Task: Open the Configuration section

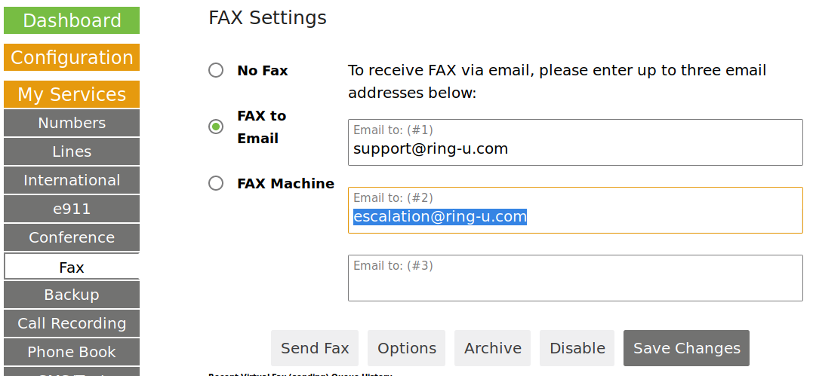Action: pyautogui.click(x=72, y=57)
